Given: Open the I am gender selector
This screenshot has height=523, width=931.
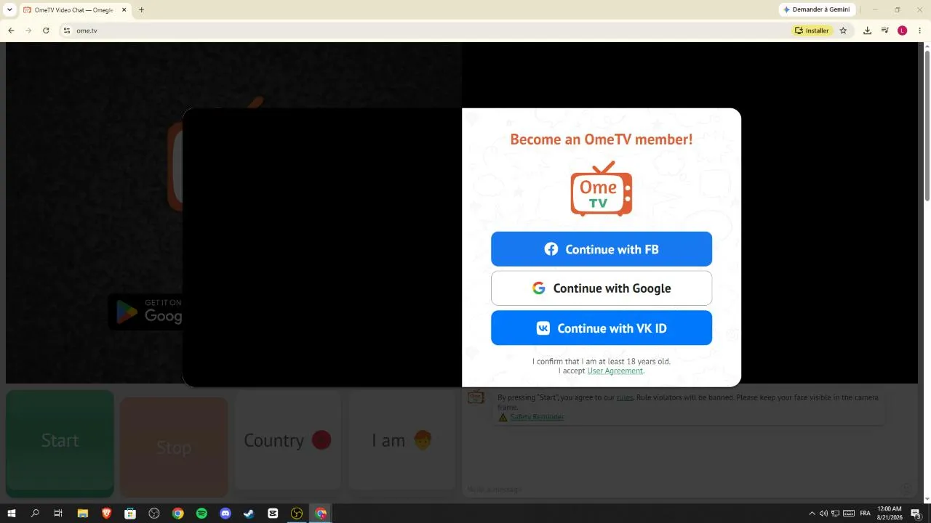Looking at the screenshot, I should coord(401,440).
